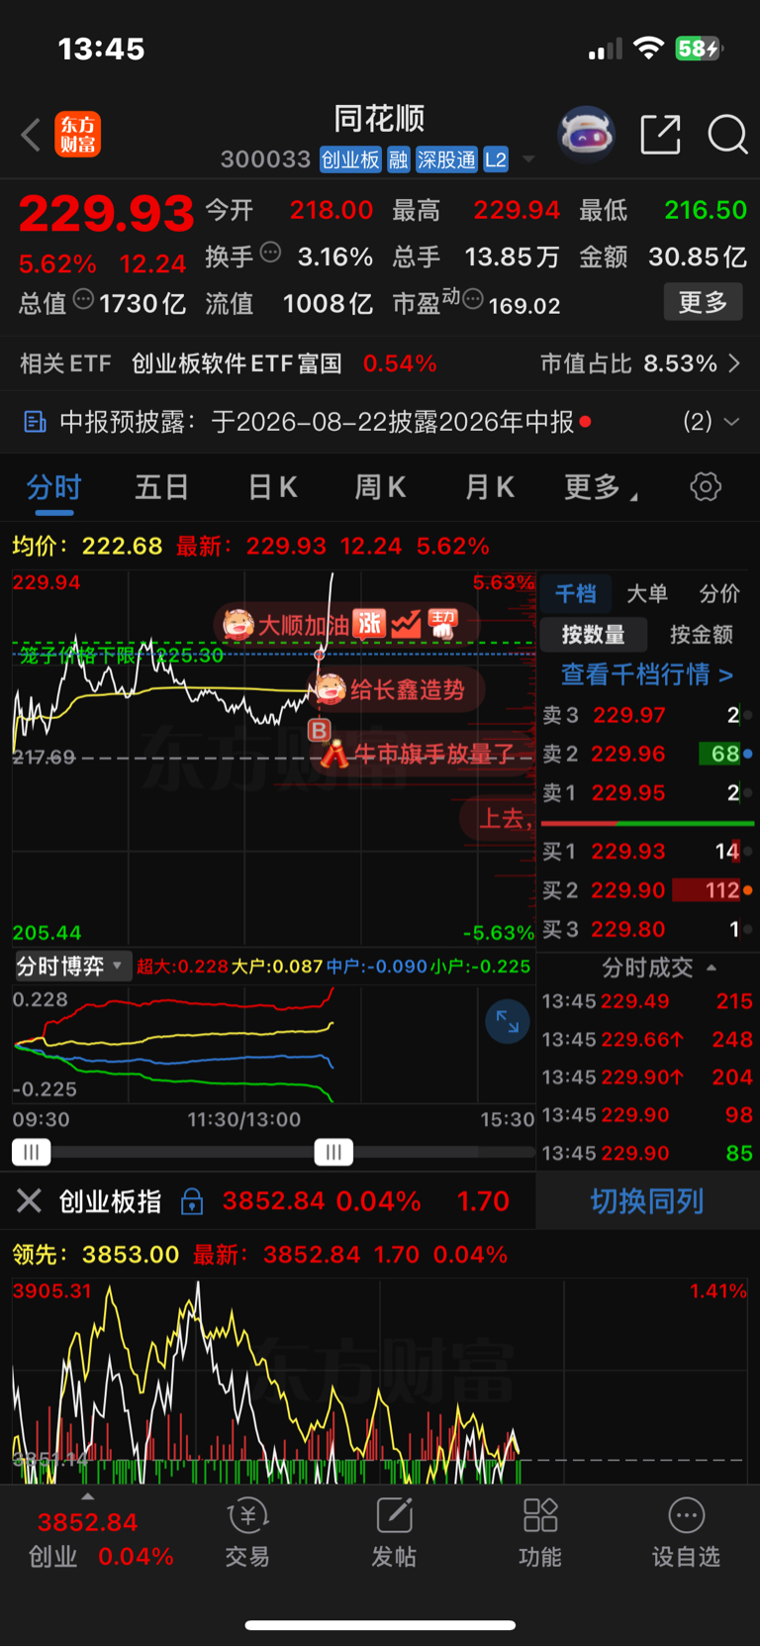Expand dropdown arrow next to stock tags
This screenshot has width=760, height=1647.
528,159
